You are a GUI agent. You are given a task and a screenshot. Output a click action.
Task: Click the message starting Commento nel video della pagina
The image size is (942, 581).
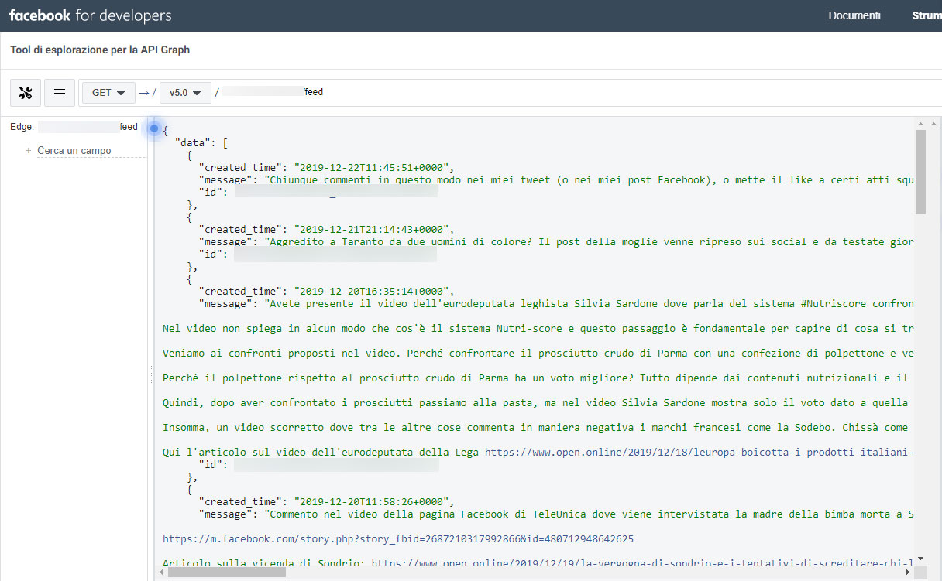point(590,514)
